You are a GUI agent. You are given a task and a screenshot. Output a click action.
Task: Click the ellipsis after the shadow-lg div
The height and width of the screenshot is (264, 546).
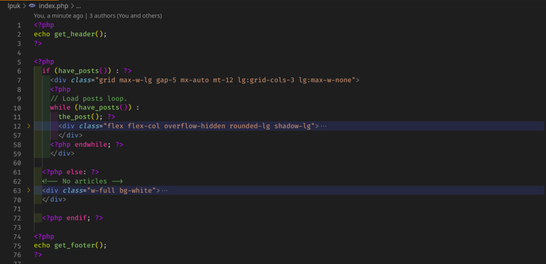pyautogui.click(x=323, y=126)
